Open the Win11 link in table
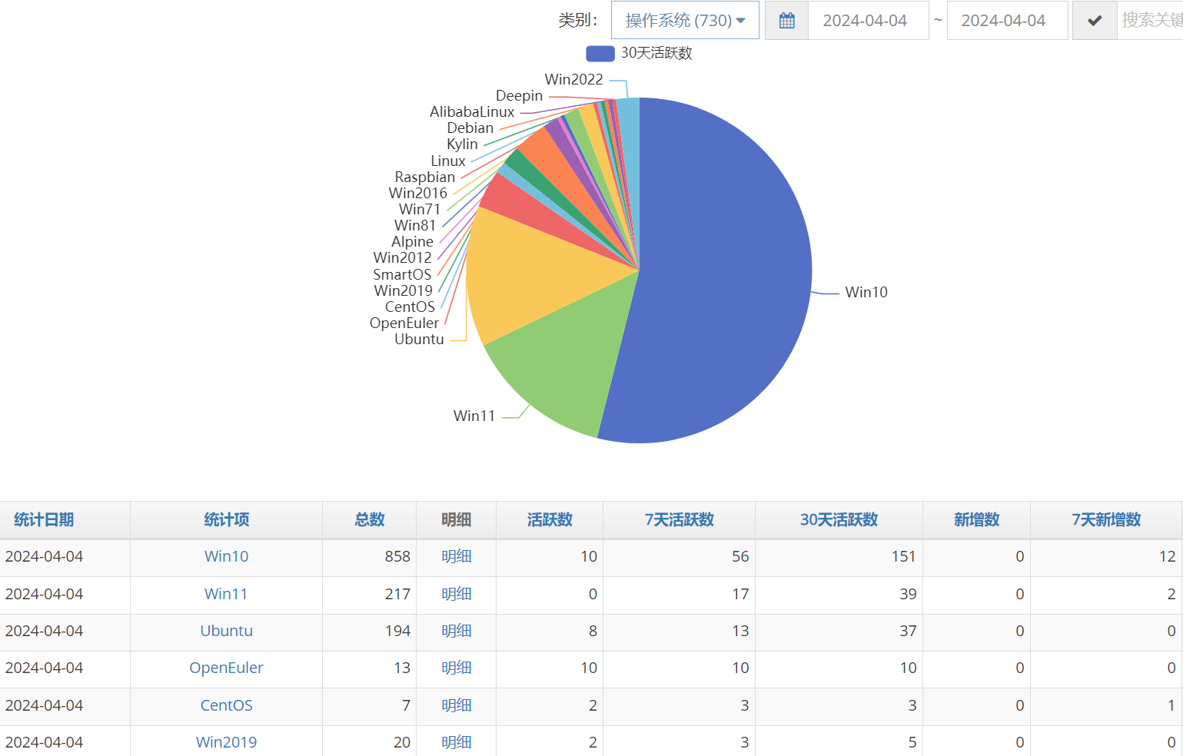 (226, 594)
